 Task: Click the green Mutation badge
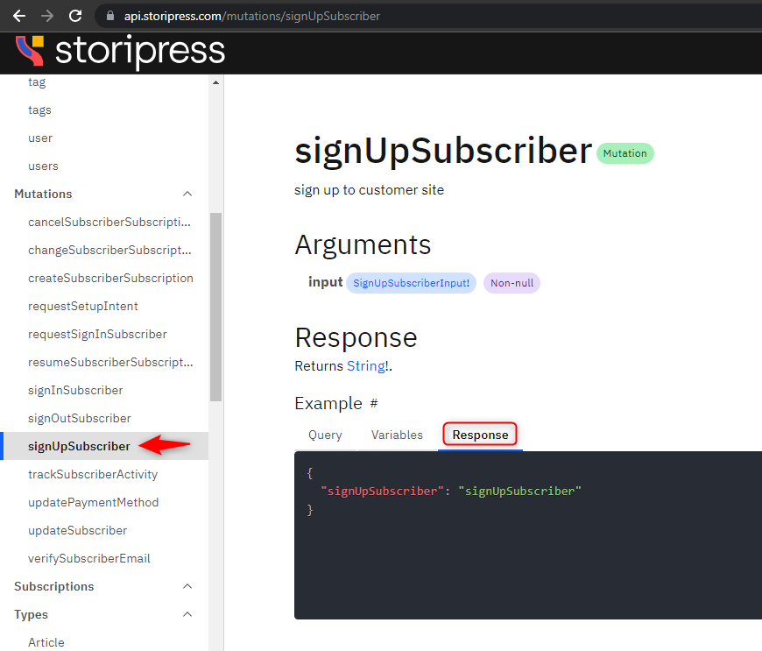coord(625,153)
